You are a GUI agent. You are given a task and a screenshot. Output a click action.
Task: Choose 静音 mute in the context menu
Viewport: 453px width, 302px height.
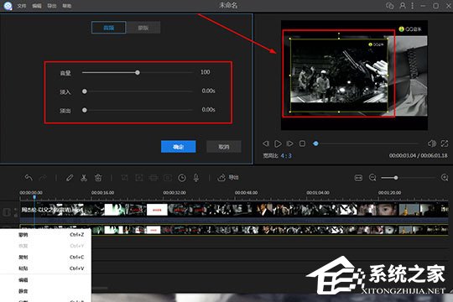point(45,291)
